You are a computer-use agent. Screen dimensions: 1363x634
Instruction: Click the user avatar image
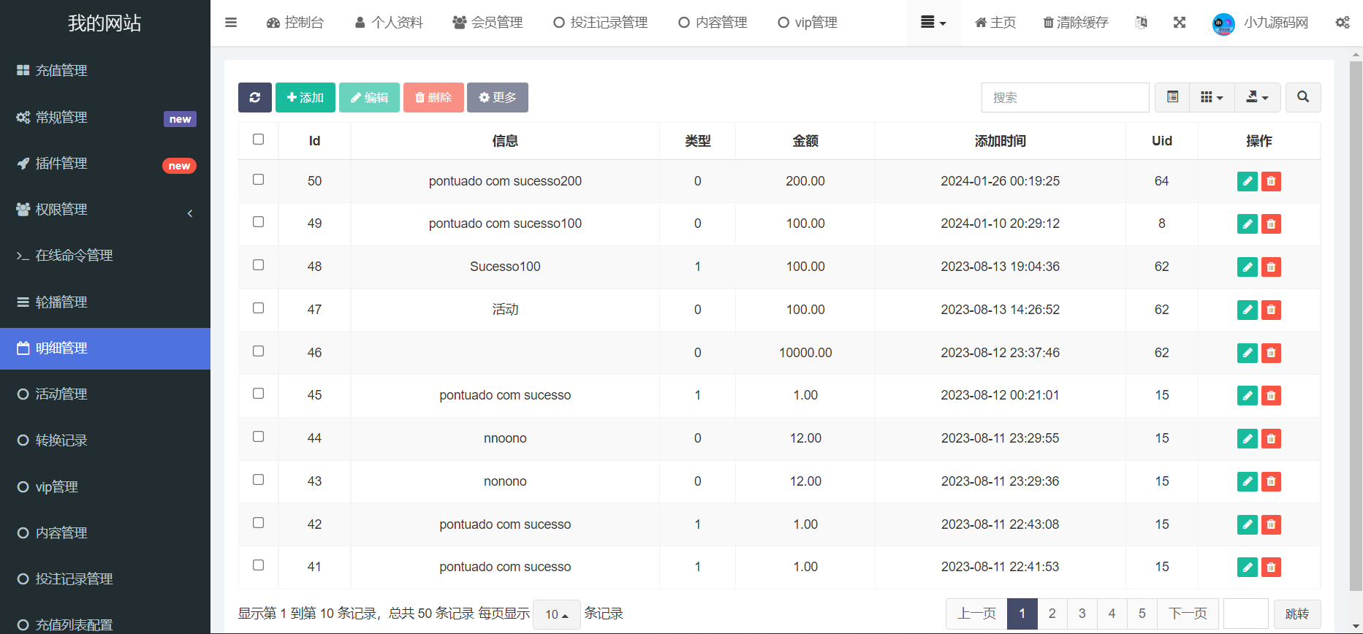(x=1223, y=23)
